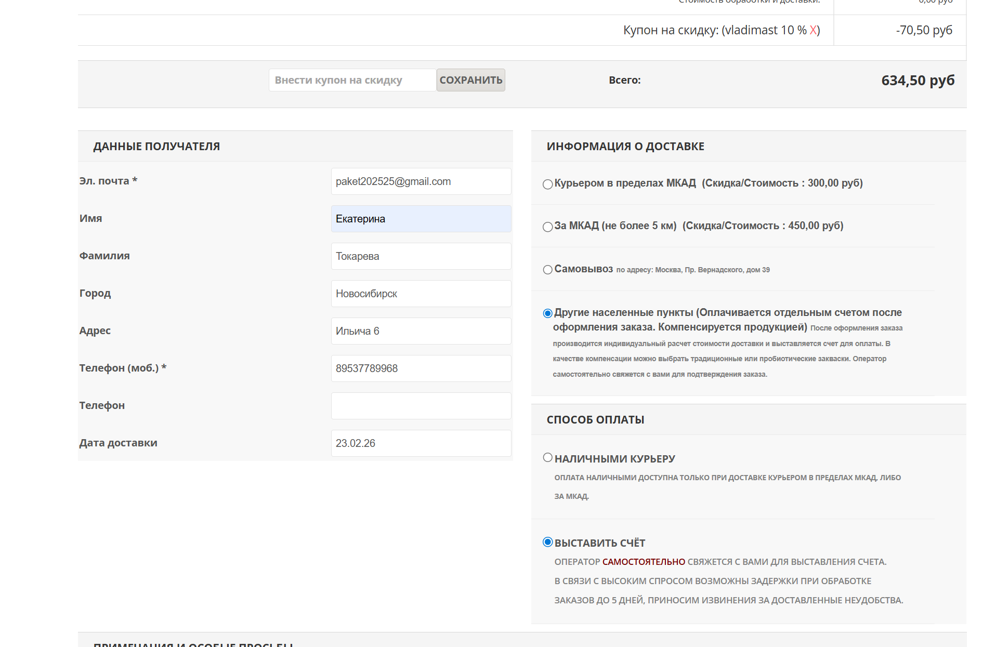
Task: Edit the Адрес field Ильича 6
Action: click(421, 331)
